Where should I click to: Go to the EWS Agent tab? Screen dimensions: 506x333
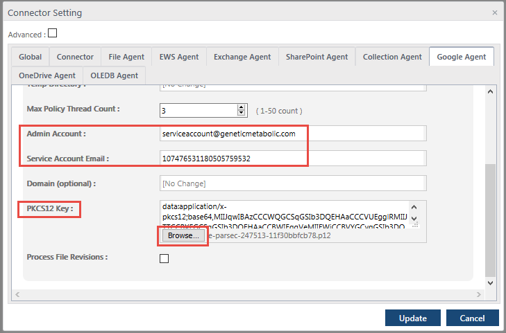[178, 57]
